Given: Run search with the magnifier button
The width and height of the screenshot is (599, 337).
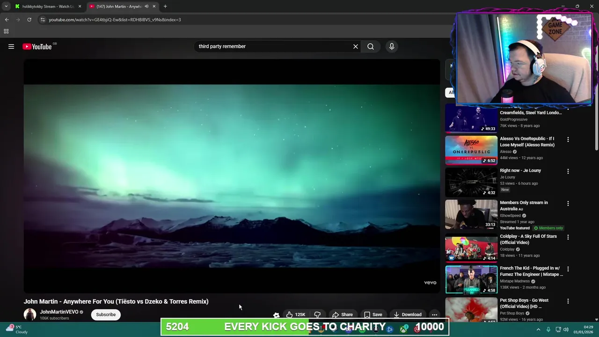Looking at the screenshot, I should [x=371, y=46].
